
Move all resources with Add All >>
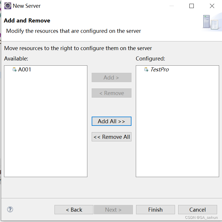tap(111, 121)
